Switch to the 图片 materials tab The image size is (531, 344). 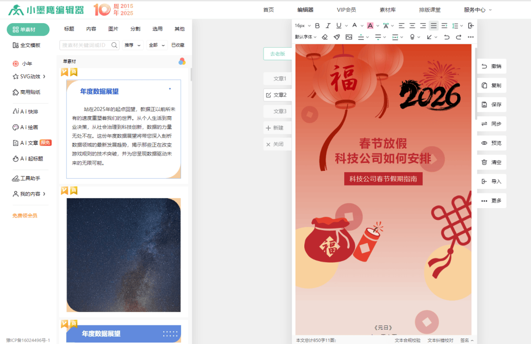113,29
